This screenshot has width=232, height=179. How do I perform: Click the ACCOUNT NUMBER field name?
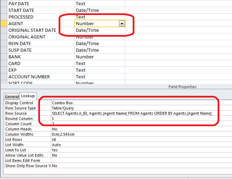pos(29,77)
